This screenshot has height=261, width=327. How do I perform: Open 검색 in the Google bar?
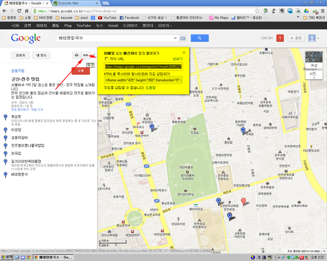(27, 25)
